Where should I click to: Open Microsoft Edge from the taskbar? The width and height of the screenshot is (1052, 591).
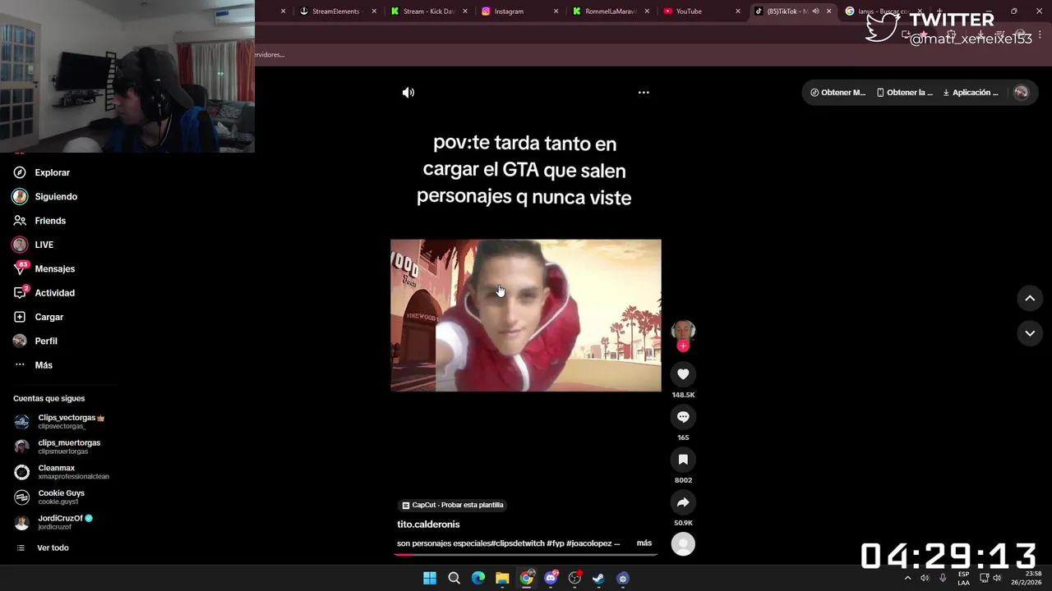click(x=478, y=579)
